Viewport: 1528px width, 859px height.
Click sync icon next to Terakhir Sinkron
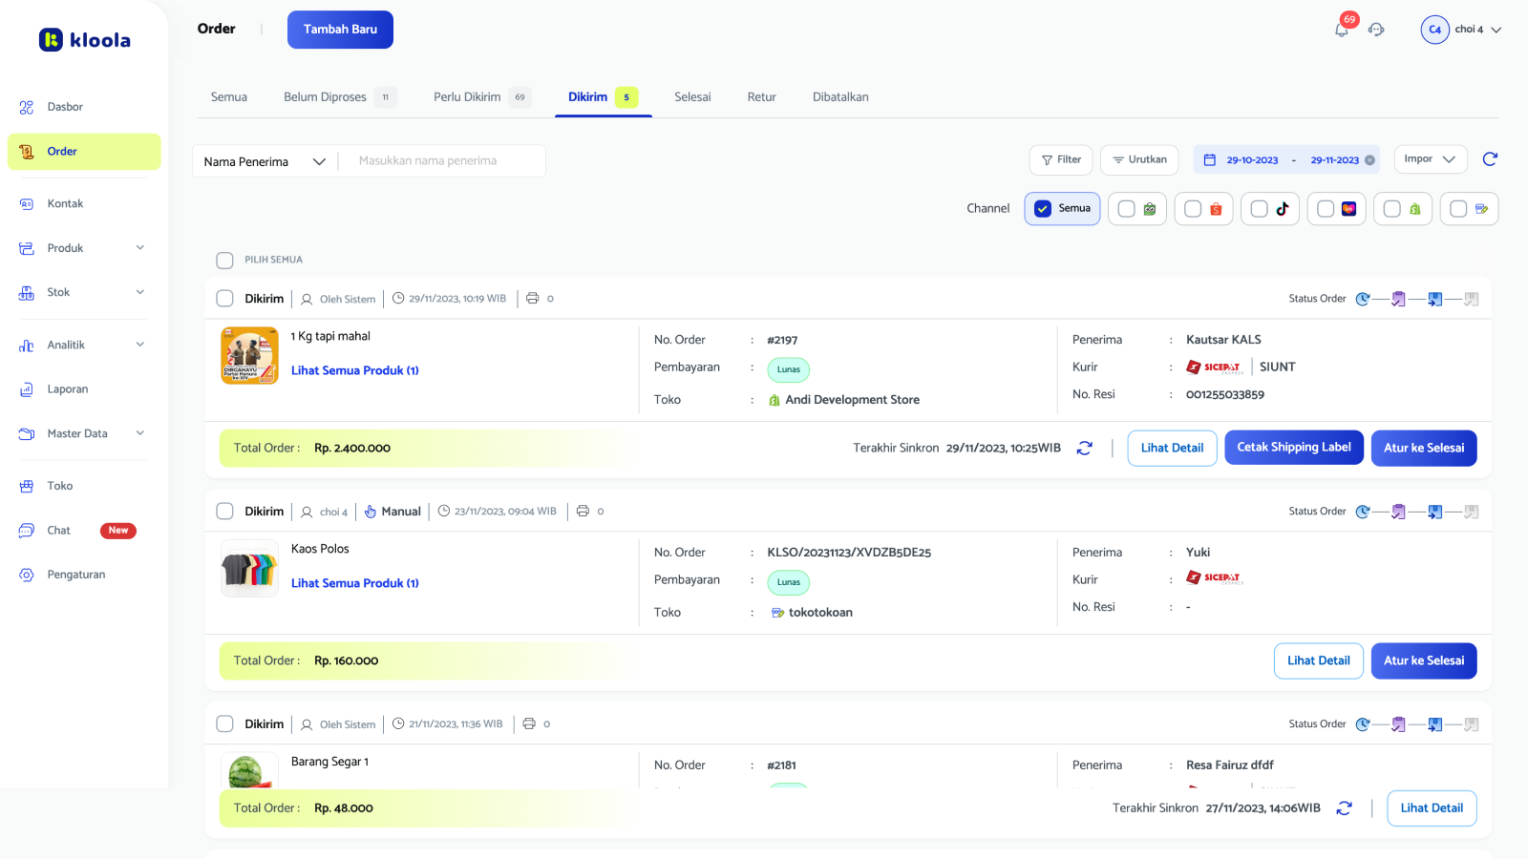point(1085,448)
